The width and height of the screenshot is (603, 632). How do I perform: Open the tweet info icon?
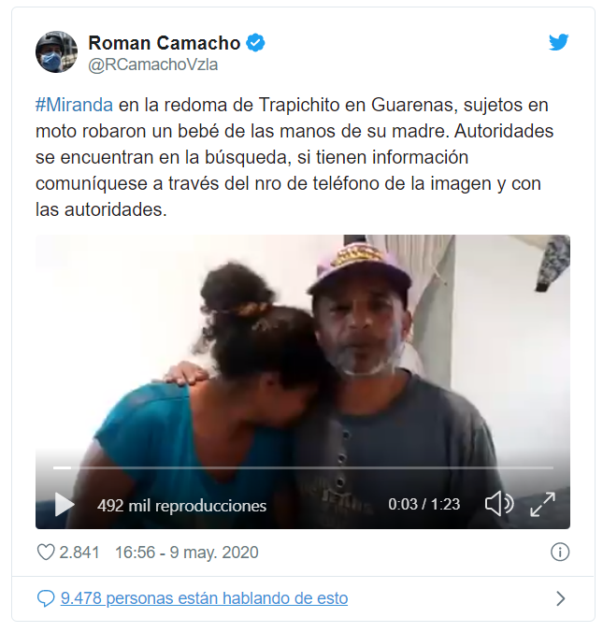point(559,552)
